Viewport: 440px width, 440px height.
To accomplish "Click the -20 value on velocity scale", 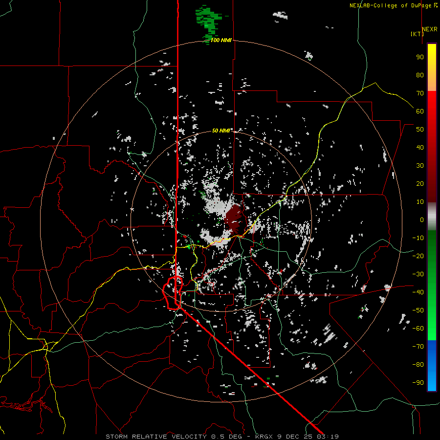I will click(x=418, y=256).
